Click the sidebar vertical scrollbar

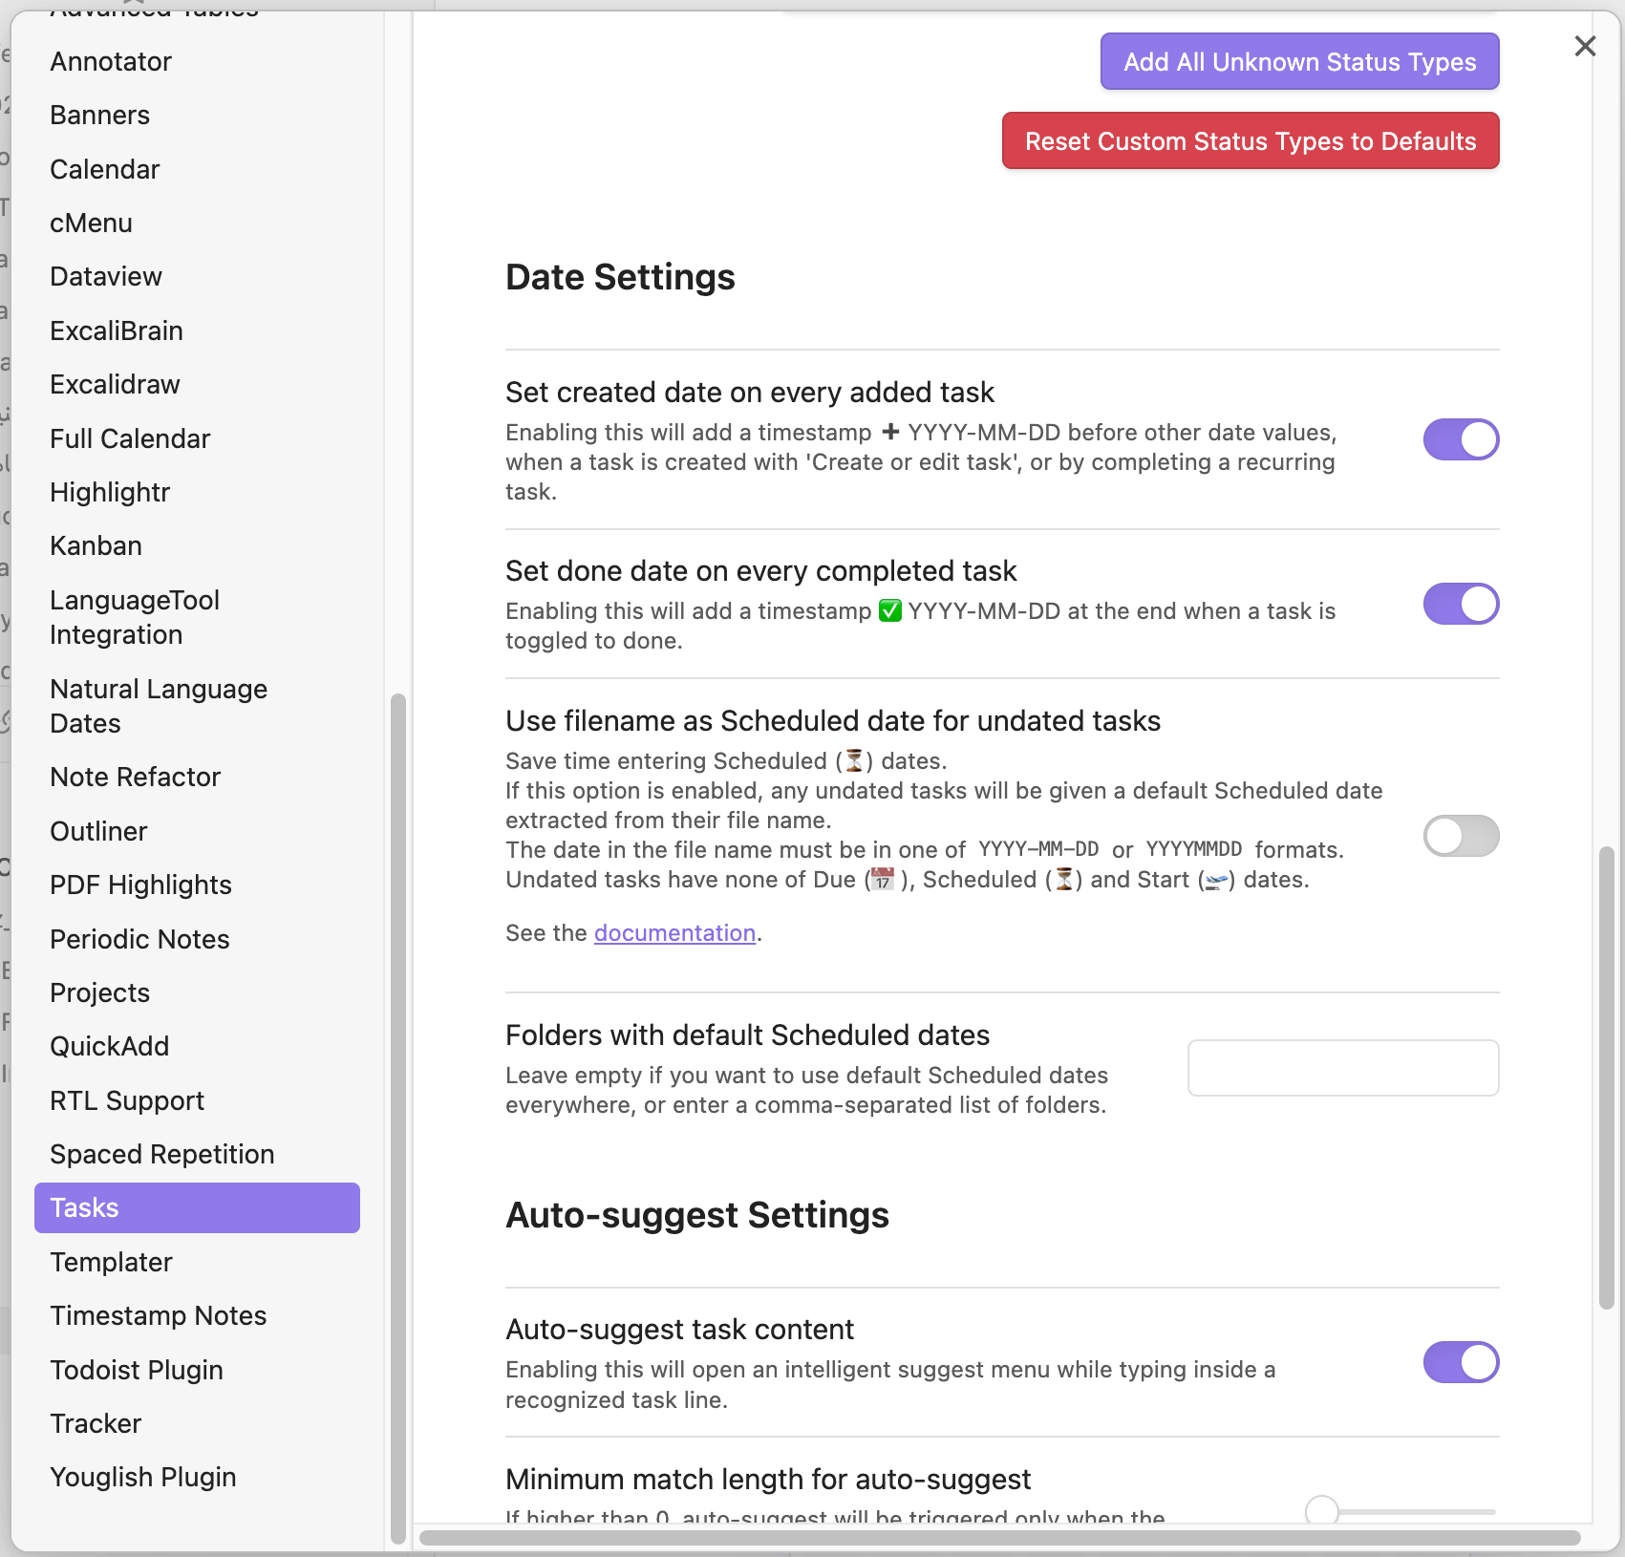[x=398, y=1118]
